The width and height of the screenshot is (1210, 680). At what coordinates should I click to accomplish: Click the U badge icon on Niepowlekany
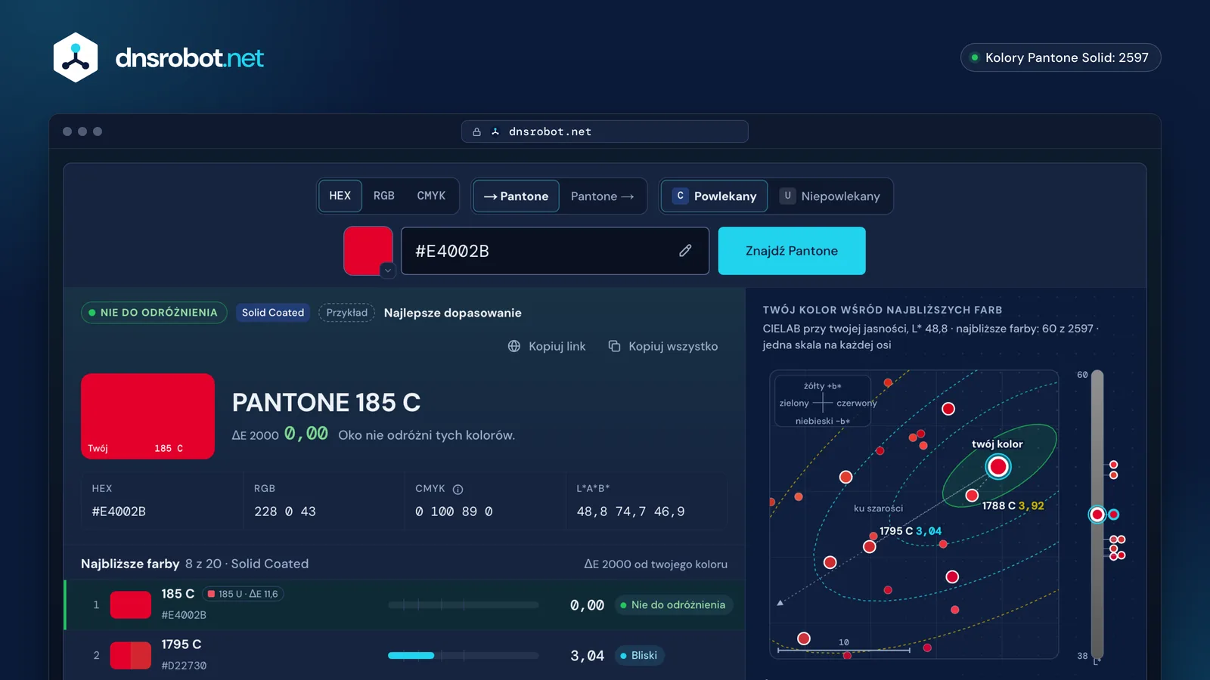click(x=787, y=196)
